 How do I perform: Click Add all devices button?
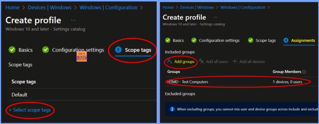tap(249, 62)
